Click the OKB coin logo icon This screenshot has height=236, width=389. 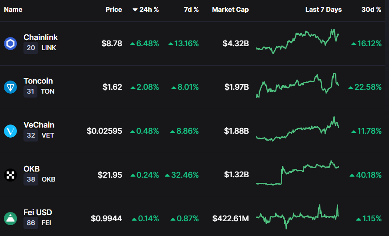point(10,175)
